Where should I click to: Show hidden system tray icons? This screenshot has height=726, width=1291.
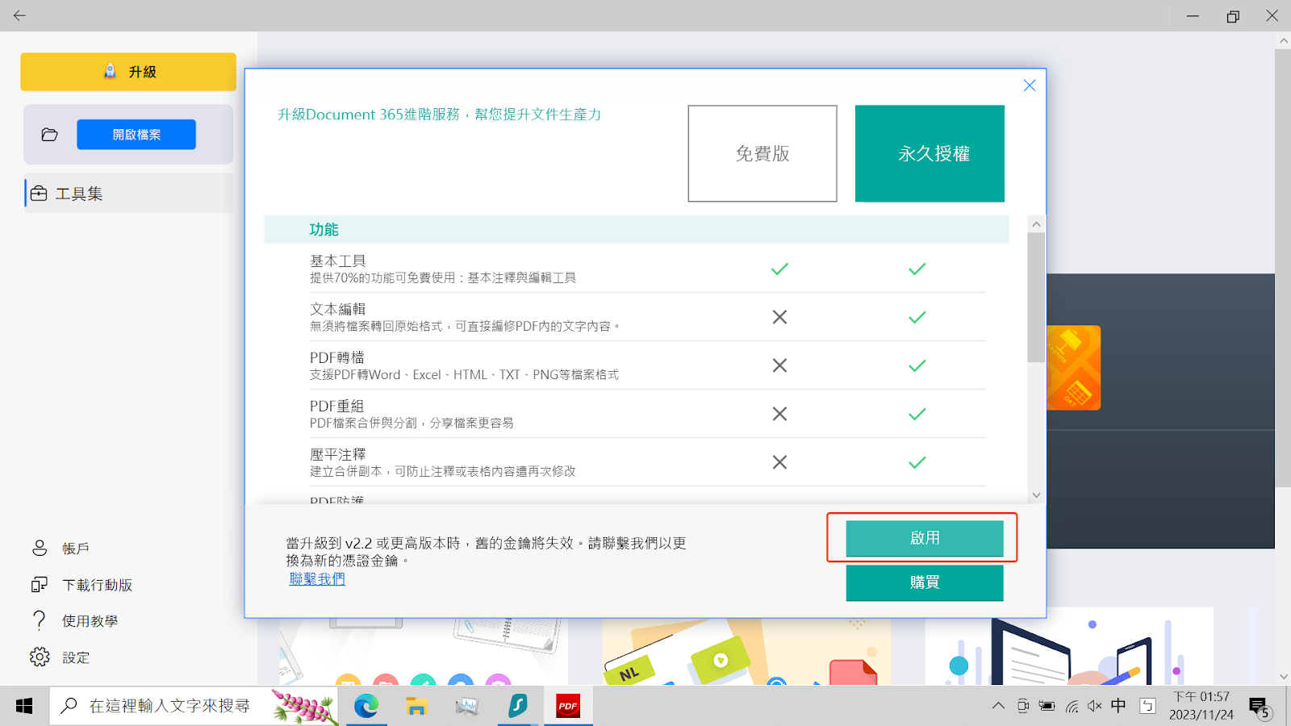pyautogui.click(x=998, y=706)
